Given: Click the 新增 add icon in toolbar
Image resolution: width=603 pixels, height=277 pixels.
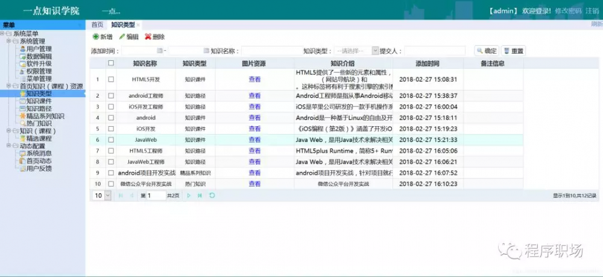Looking at the screenshot, I should pos(96,37).
